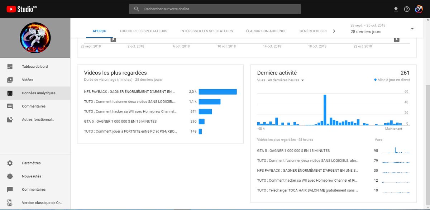Open the help question mark icon

coord(407,9)
